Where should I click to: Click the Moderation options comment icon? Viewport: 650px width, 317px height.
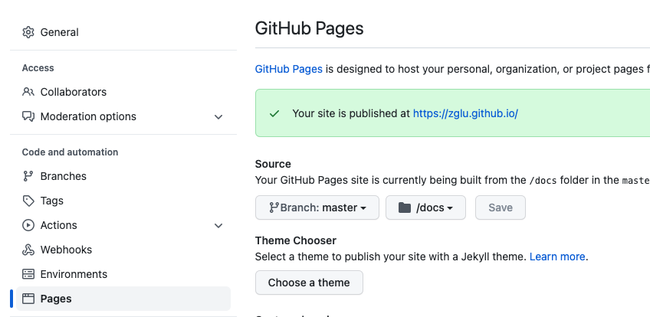coord(28,116)
